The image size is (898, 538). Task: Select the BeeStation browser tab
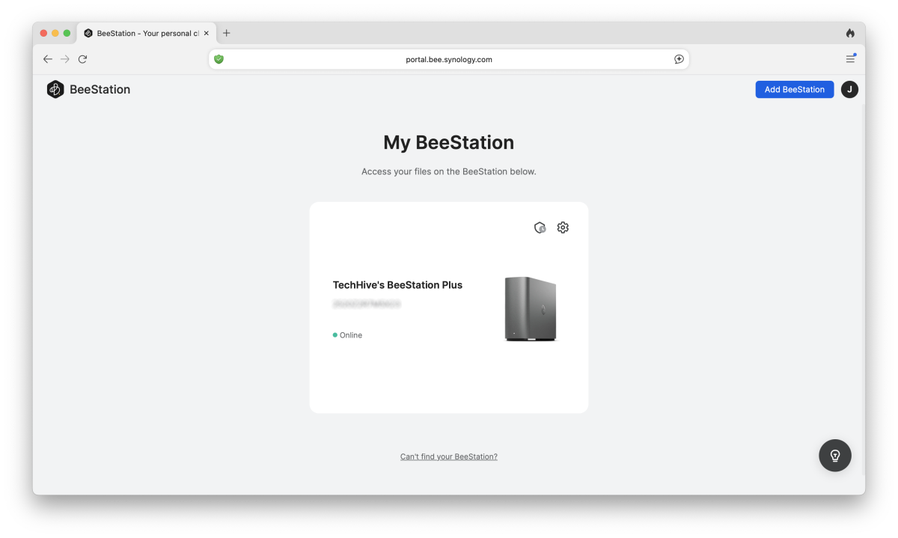coord(147,33)
